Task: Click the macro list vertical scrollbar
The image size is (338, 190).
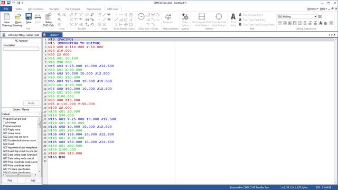Action: [39, 145]
